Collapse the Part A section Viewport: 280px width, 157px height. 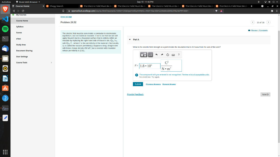130,40
